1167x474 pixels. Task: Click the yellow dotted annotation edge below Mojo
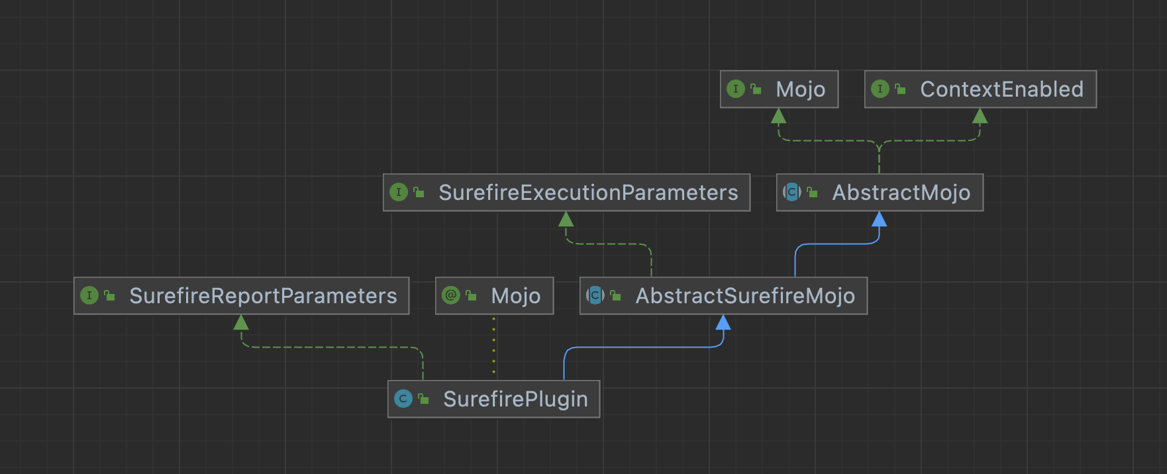point(493,346)
